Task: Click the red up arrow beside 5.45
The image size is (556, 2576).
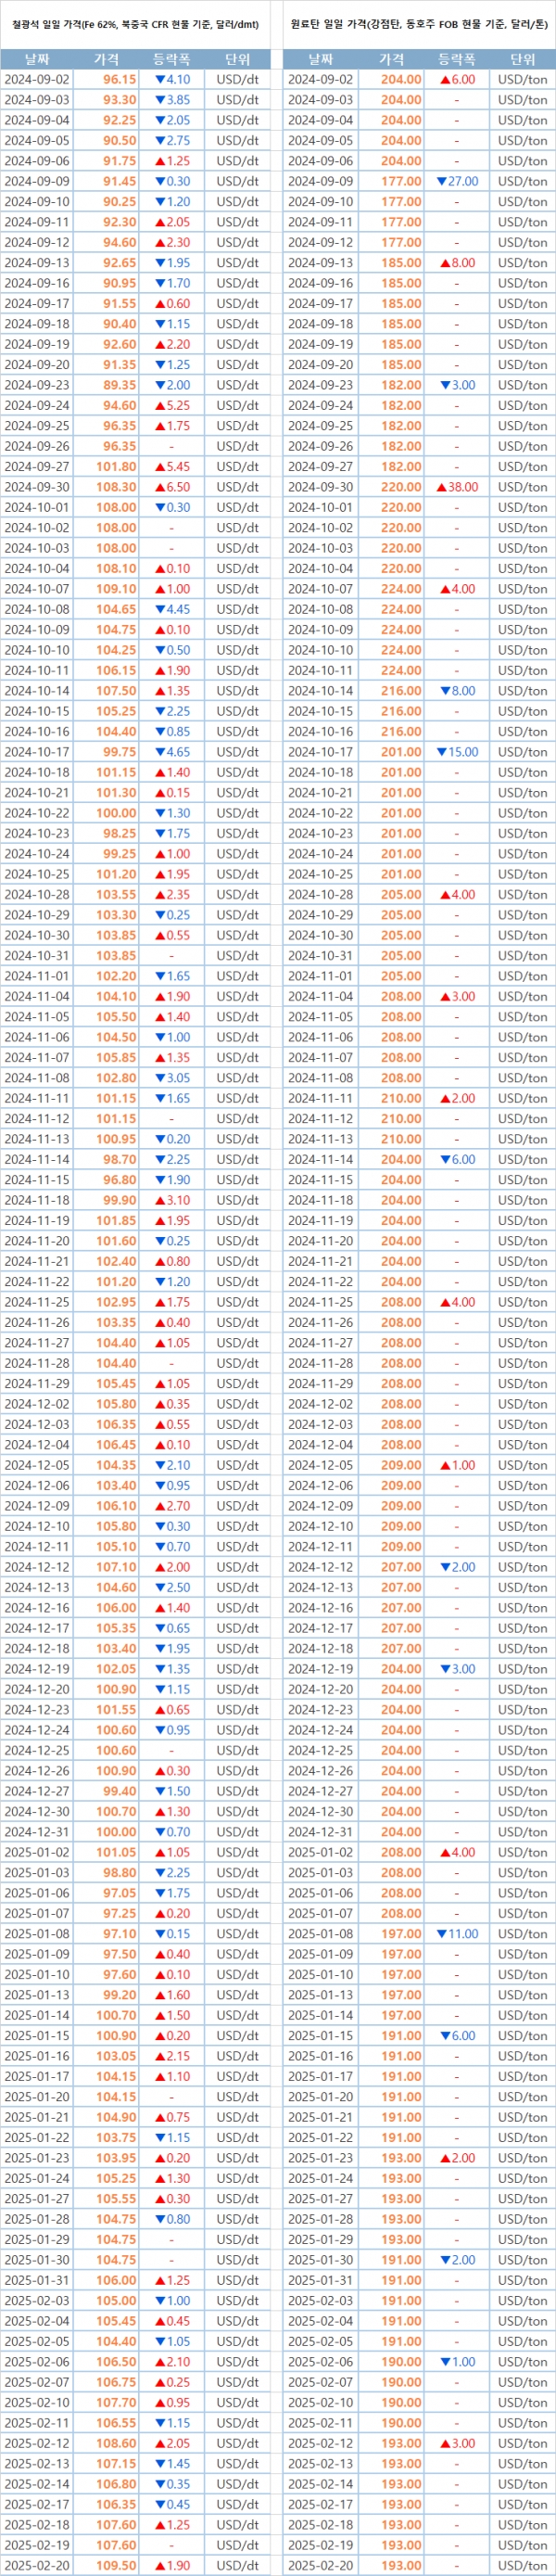Action: click(x=159, y=467)
